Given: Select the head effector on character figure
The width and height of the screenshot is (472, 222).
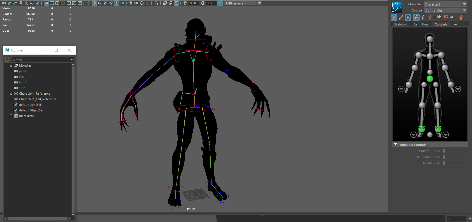Looking at the screenshot, I should [430, 39].
